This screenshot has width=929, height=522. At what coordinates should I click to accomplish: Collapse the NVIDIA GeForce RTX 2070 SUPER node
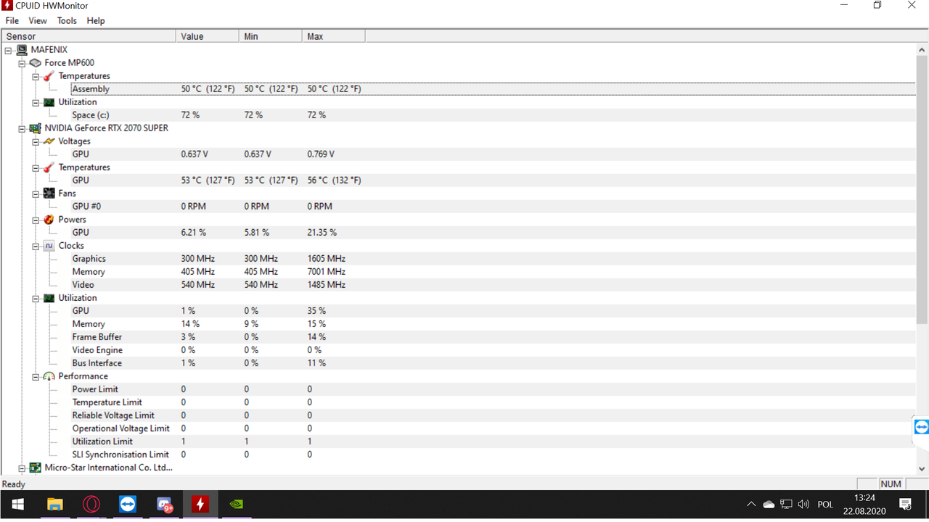coord(22,128)
